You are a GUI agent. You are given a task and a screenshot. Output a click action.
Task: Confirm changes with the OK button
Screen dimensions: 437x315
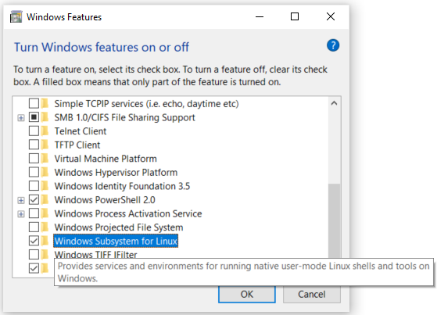[247, 294]
